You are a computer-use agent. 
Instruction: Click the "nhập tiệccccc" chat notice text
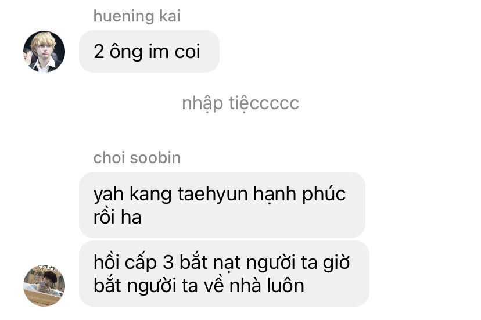(x=240, y=103)
